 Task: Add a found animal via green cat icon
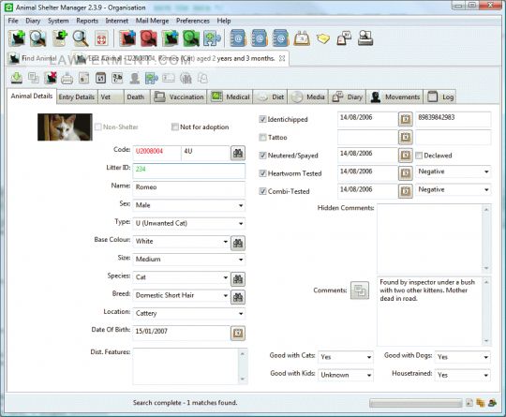(x=170, y=38)
